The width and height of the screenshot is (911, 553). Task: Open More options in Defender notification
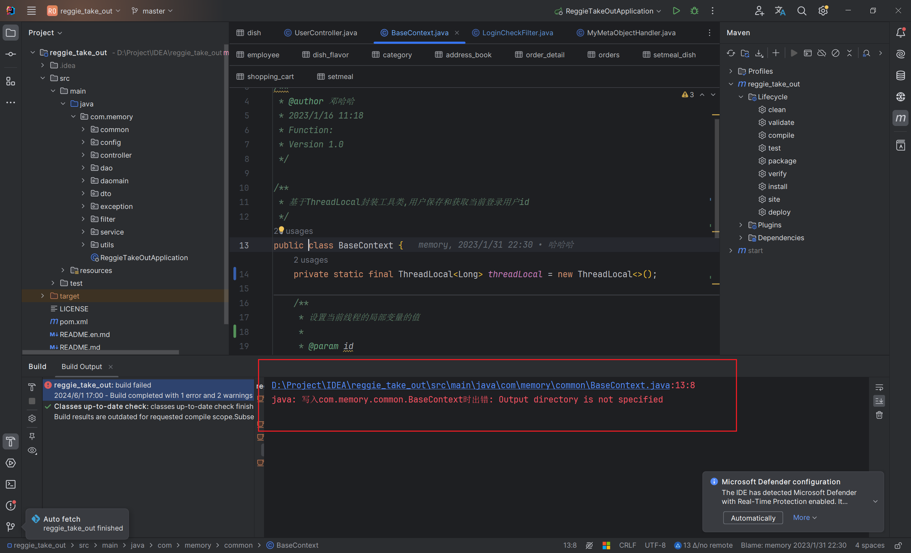(x=805, y=517)
